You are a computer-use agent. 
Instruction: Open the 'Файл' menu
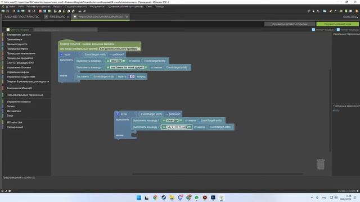tap(21, 6)
